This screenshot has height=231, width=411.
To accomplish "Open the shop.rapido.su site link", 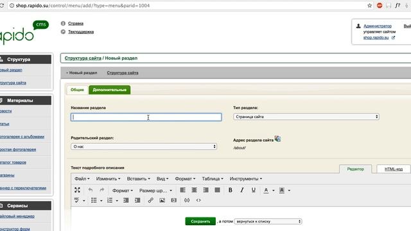I will (376, 38).
